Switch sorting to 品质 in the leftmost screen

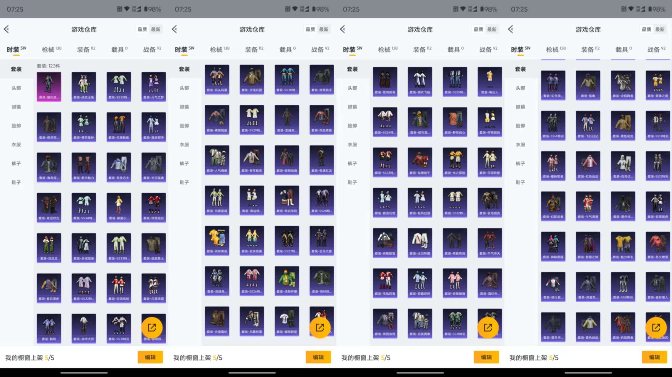click(142, 29)
